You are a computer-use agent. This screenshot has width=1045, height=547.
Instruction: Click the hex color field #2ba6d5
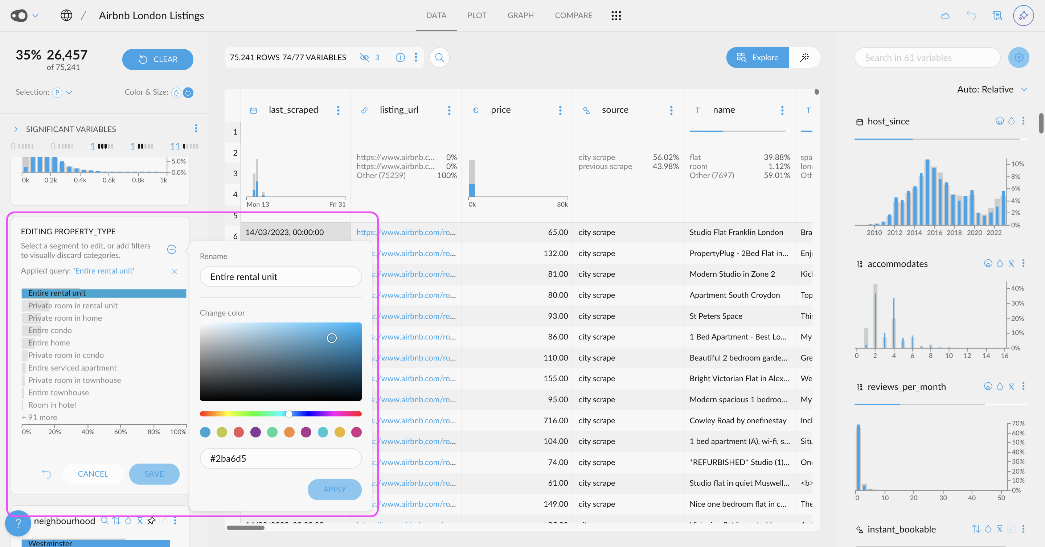pos(280,458)
